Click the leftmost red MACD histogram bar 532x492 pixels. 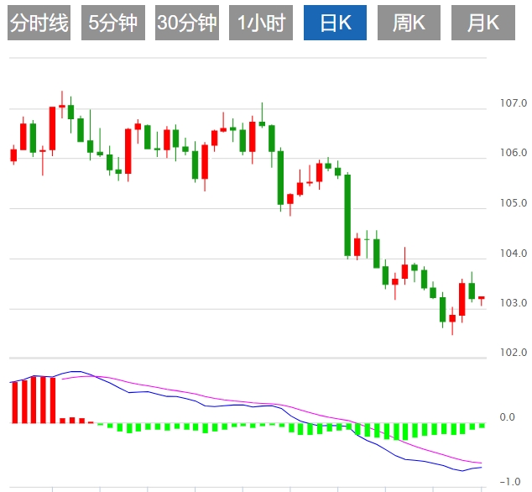13,402
